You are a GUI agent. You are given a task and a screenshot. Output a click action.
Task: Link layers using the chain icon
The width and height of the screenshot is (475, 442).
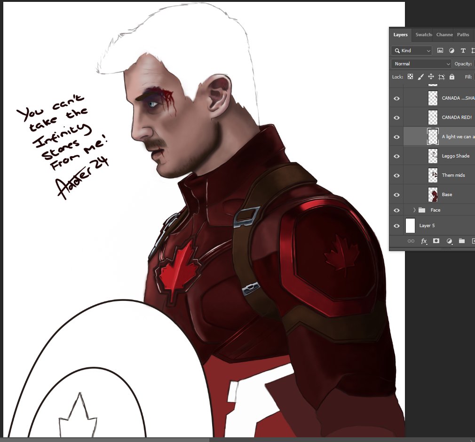[x=411, y=241]
